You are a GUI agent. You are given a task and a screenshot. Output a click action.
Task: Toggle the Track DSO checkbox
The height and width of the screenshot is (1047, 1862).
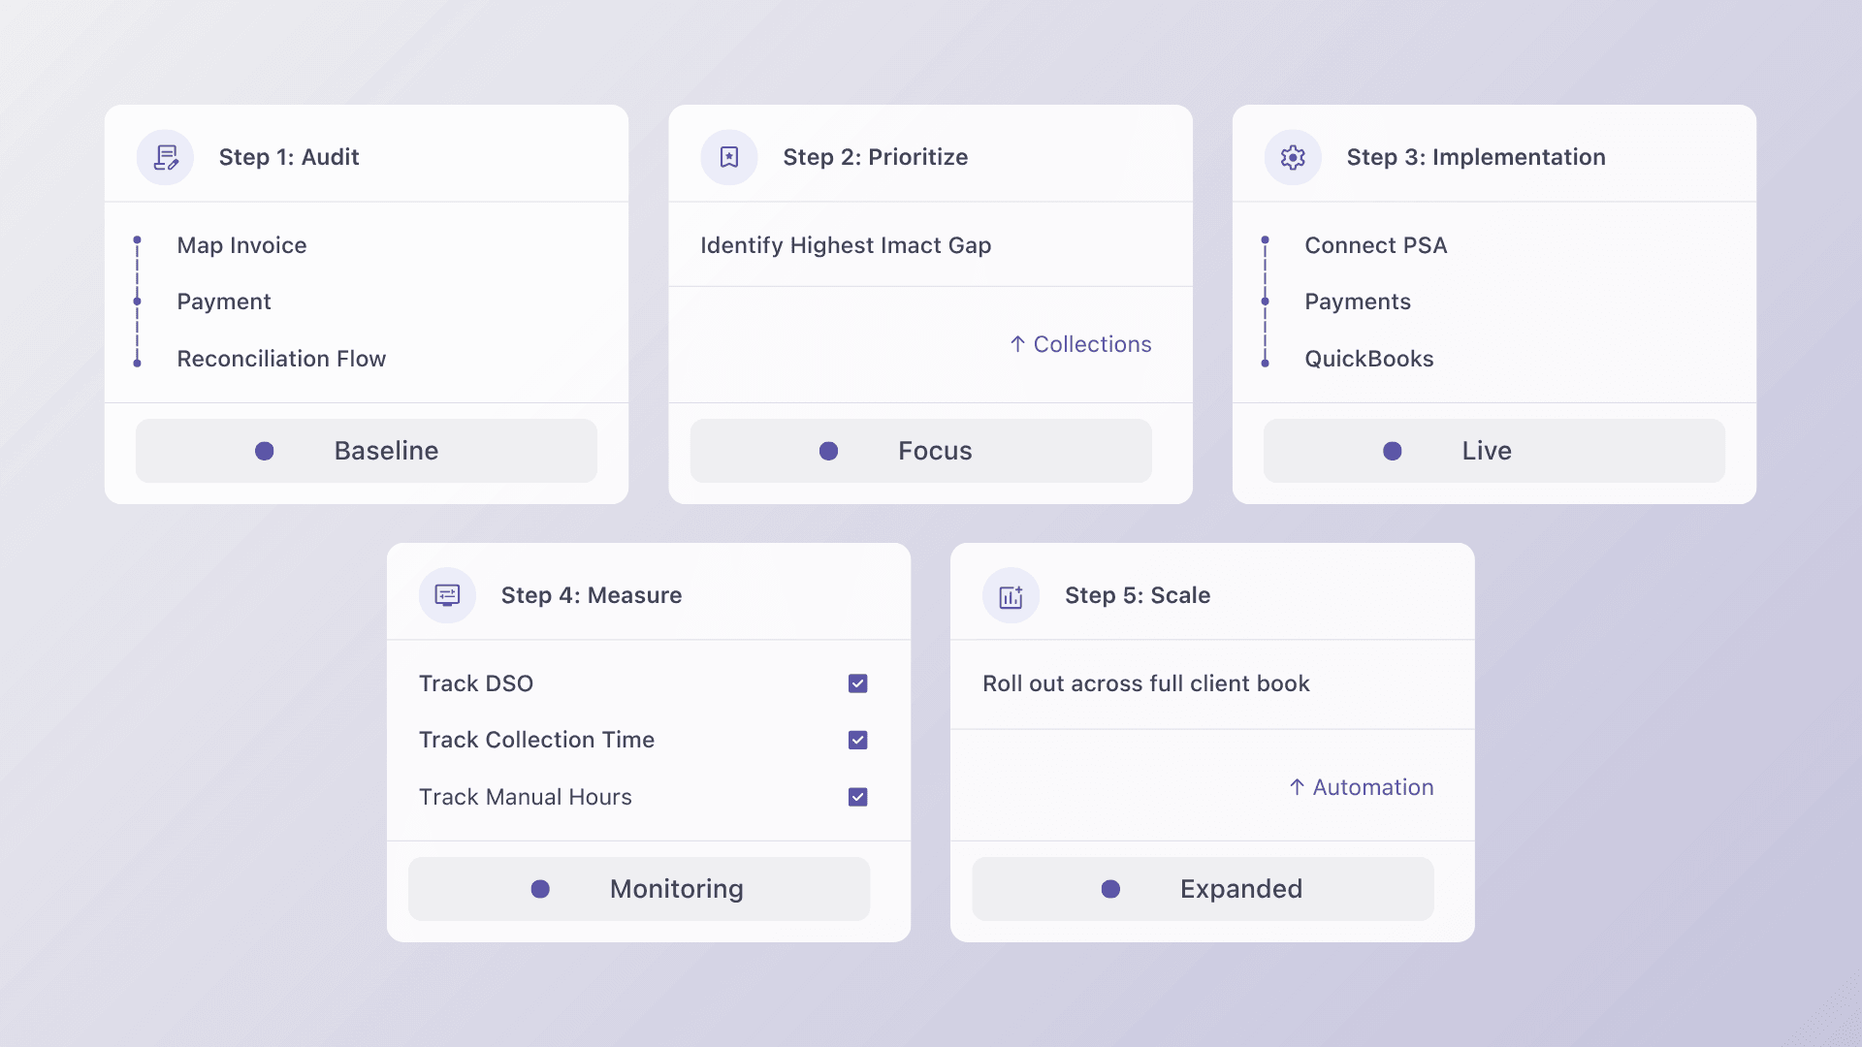point(857,683)
